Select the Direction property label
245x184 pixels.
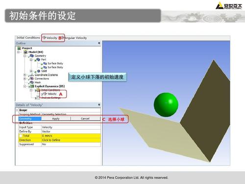[x=25, y=140]
